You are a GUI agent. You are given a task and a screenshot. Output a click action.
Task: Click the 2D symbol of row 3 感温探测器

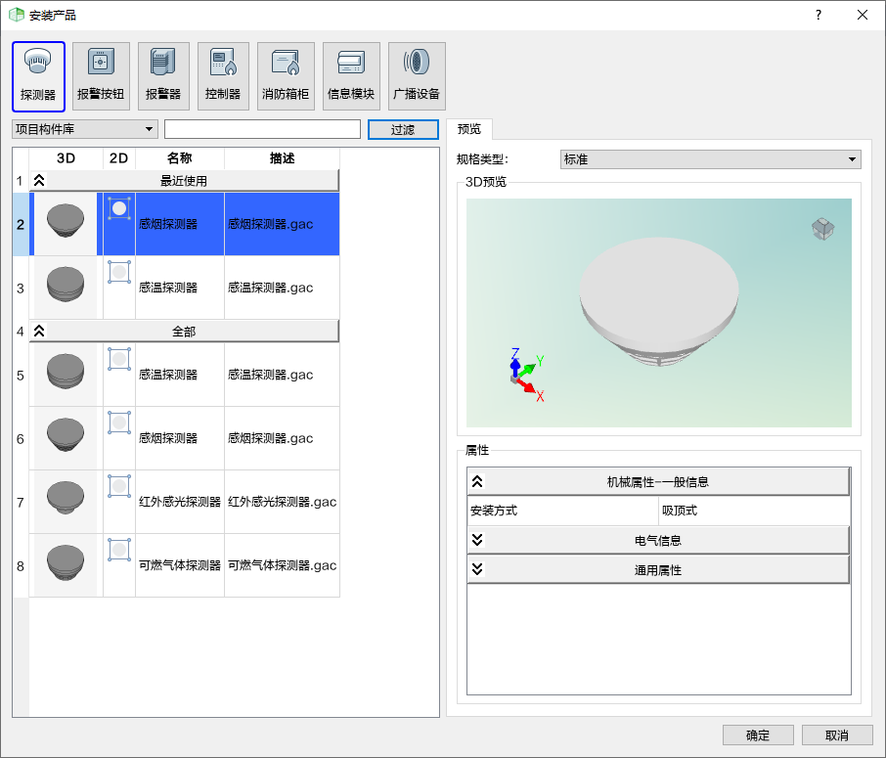119,272
